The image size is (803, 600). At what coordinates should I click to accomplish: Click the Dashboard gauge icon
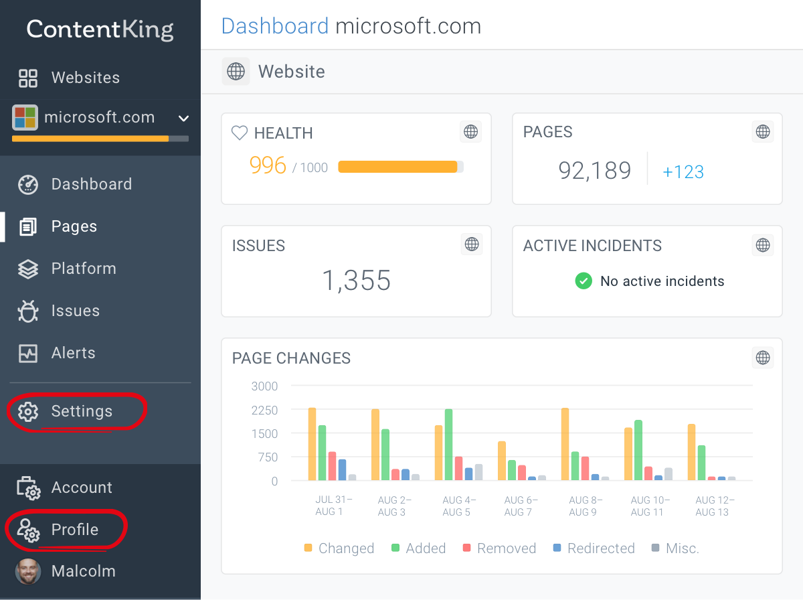(x=28, y=184)
